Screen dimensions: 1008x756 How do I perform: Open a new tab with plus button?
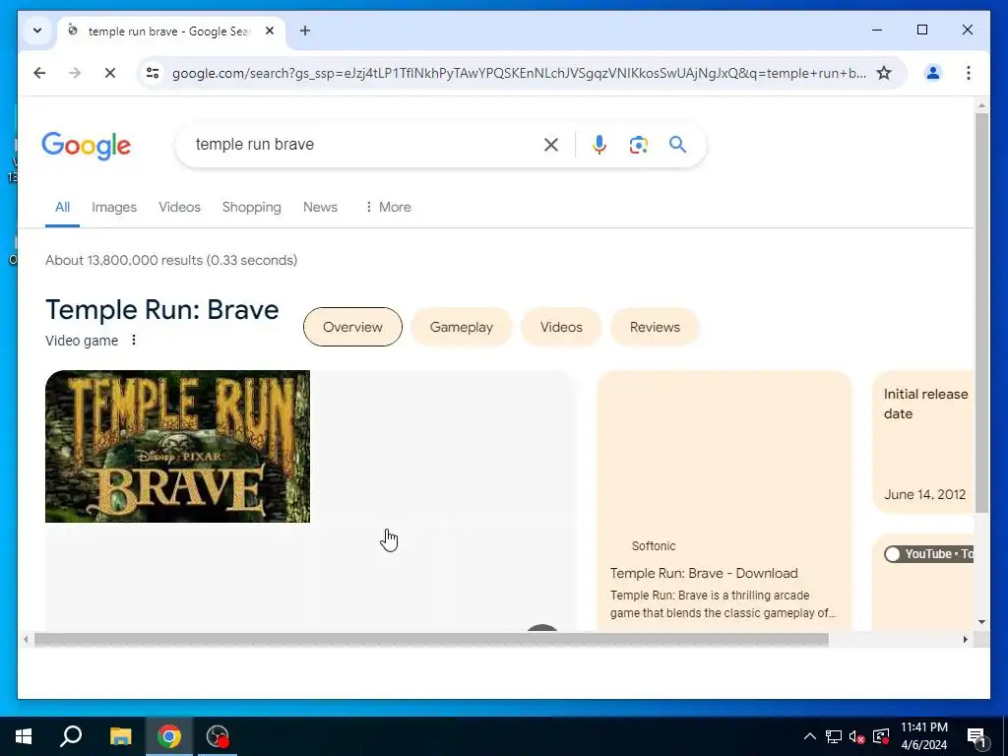(305, 31)
